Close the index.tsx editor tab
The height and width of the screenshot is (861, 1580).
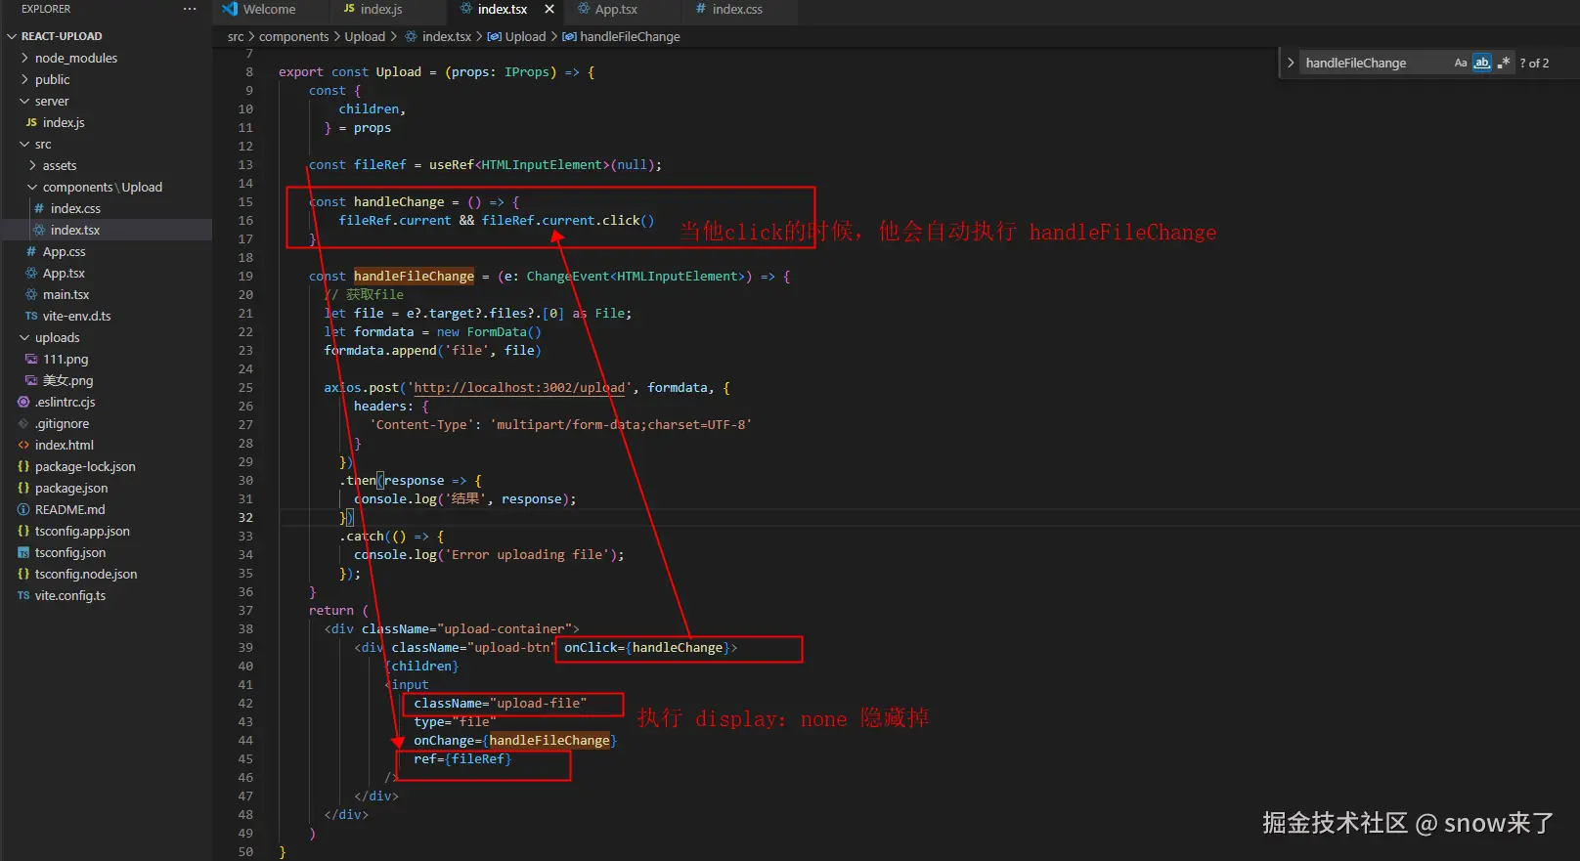pyautogui.click(x=549, y=9)
